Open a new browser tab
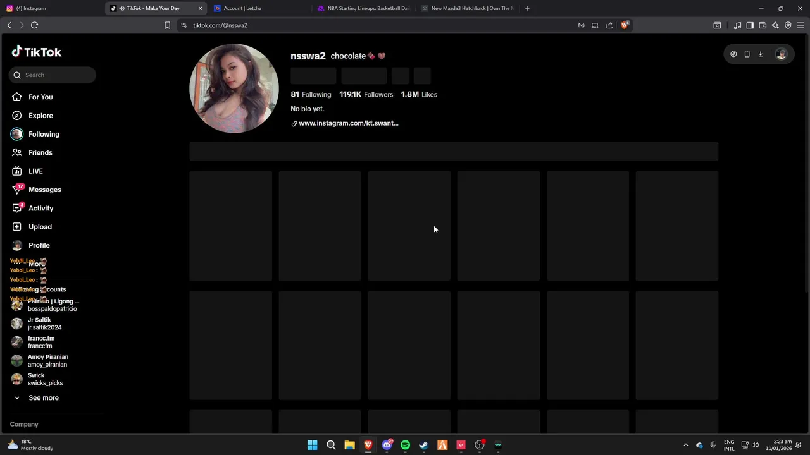The width and height of the screenshot is (810, 455). coord(527,8)
